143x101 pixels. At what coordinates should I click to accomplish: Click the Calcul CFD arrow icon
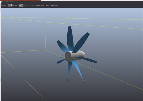[21, 6]
